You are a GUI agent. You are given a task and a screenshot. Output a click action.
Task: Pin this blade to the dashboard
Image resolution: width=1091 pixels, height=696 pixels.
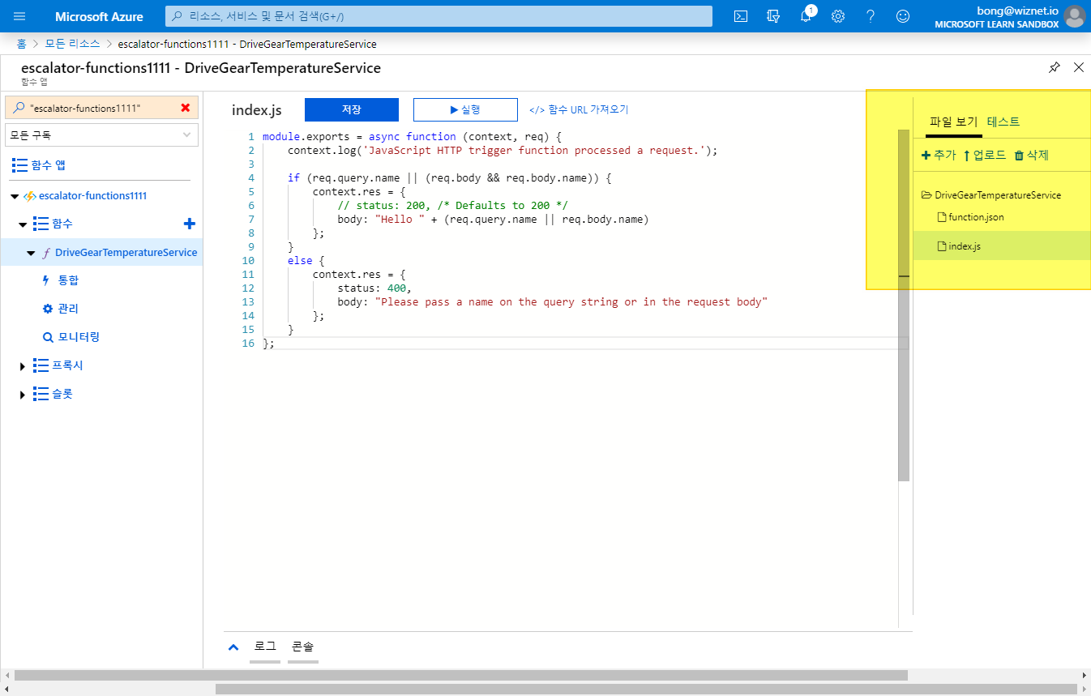coord(1054,67)
